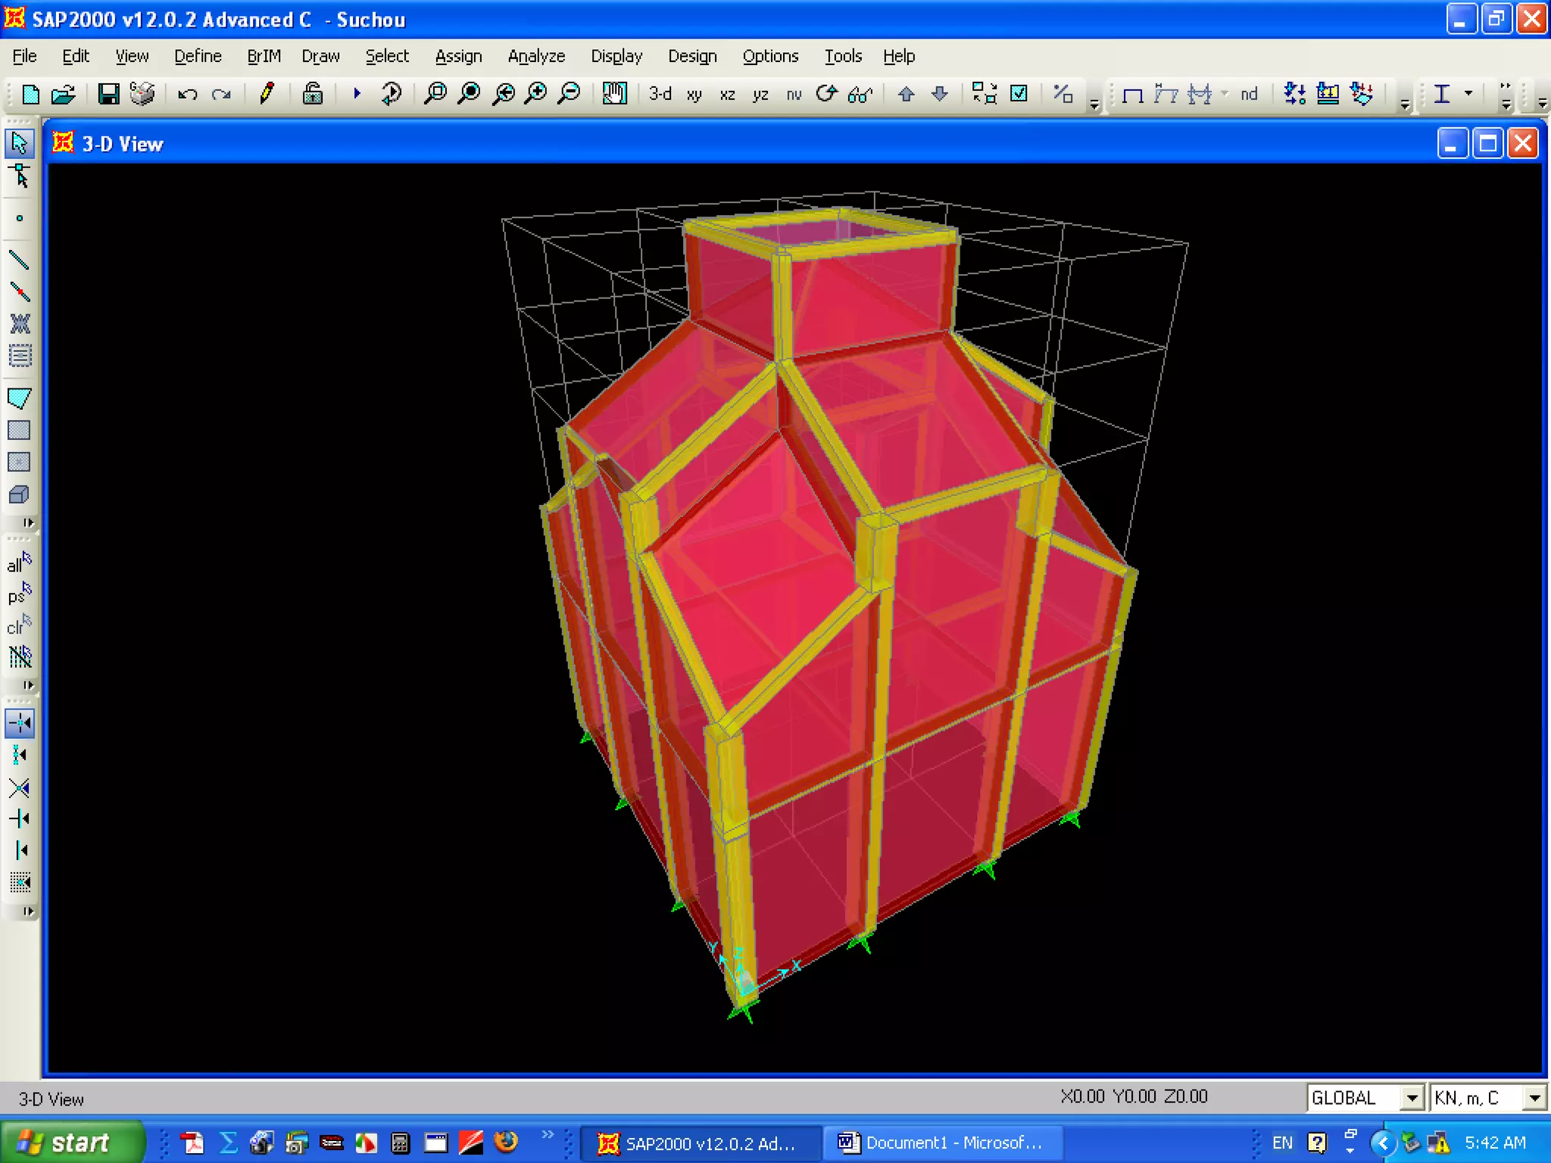Screen dimensions: 1551x1163
Task: Open the Analyze menu
Action: click(536, 56)
